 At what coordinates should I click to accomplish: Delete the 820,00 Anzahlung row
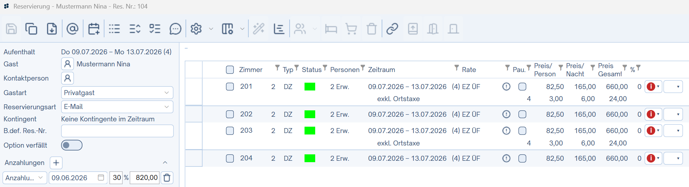[x=167, y=178]
